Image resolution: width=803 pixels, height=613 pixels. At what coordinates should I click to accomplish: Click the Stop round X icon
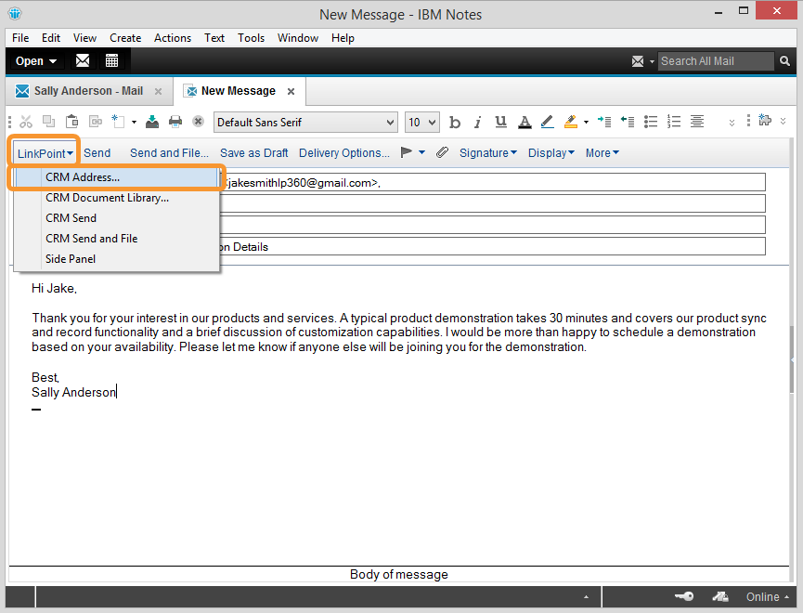(x=198, y=122)
